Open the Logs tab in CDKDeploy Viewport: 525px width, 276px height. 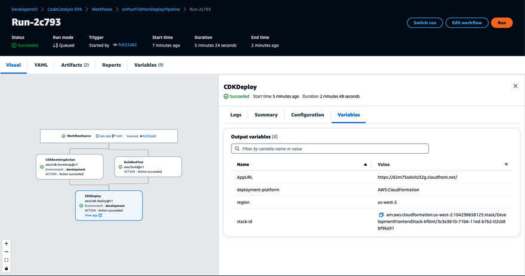[236, 115]
